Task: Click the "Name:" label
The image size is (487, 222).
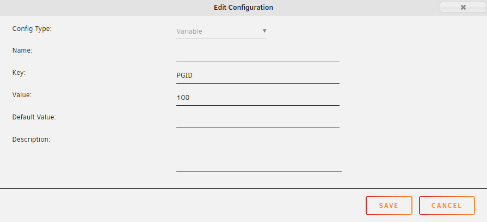Action: (22, 50)
